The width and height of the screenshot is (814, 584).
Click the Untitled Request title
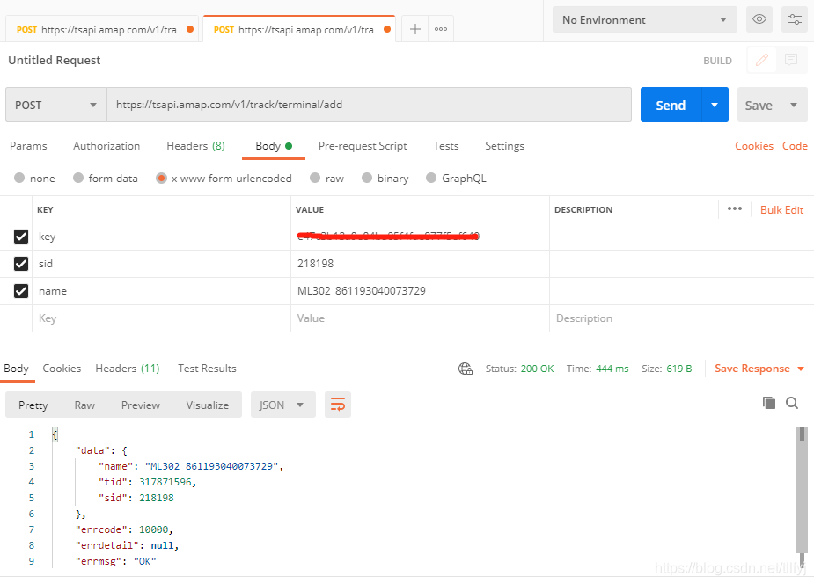coord(54,60)
